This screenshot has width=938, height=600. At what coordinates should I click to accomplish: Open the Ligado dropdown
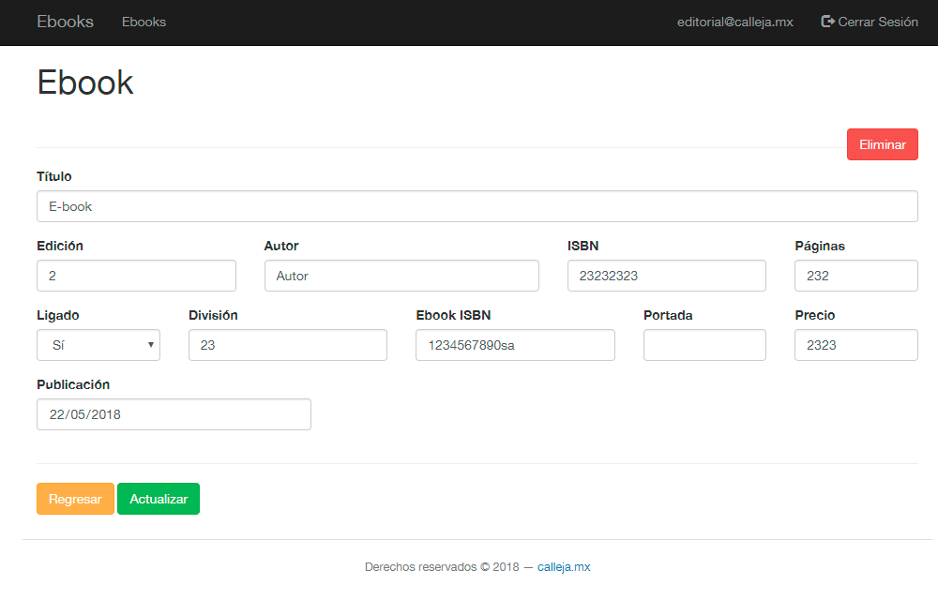pos(98,345)
